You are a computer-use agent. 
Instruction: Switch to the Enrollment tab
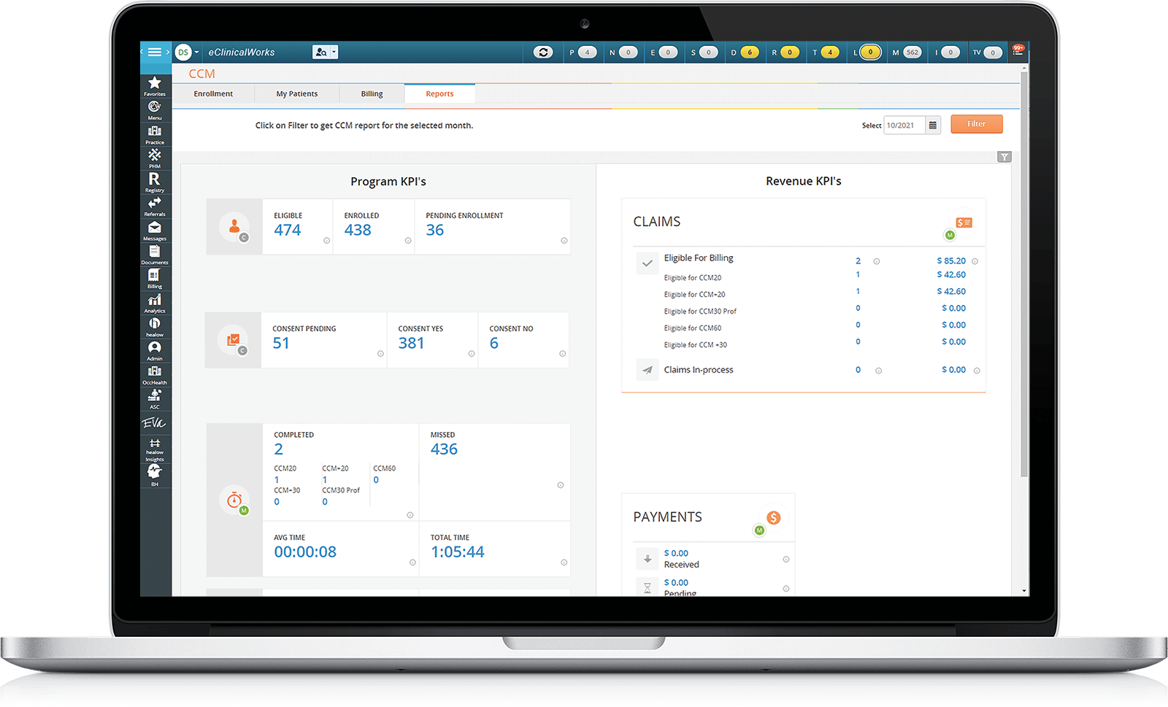pos(213,94)
